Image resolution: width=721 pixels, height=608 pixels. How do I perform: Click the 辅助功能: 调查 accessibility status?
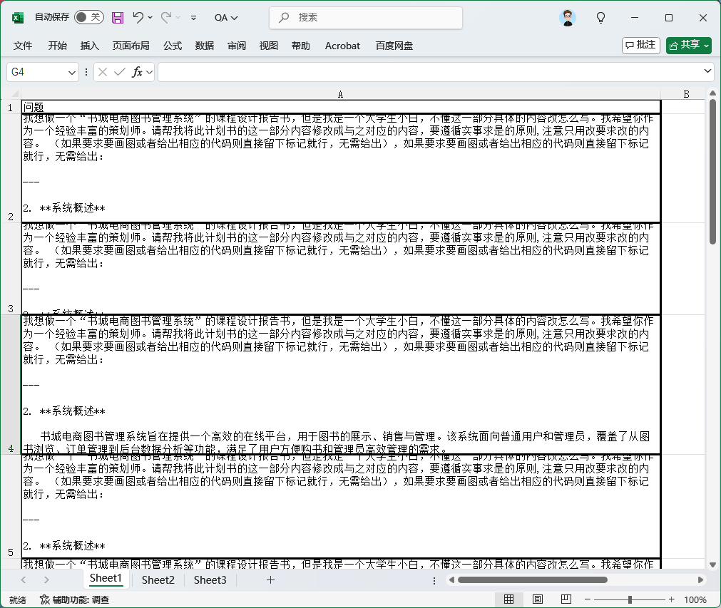tap(74, 599)
